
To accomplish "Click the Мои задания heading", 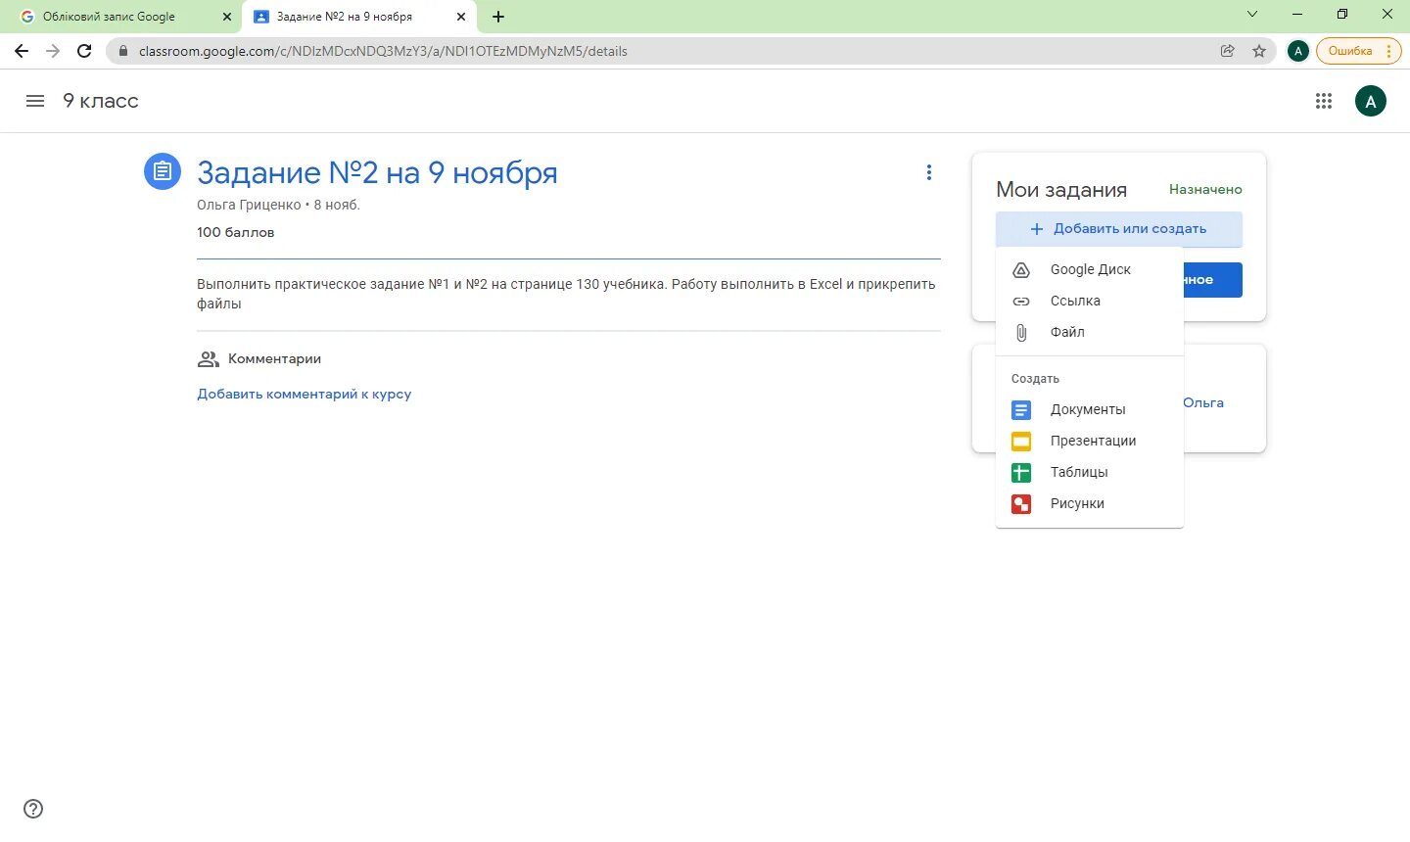I will click(1061, 190).
